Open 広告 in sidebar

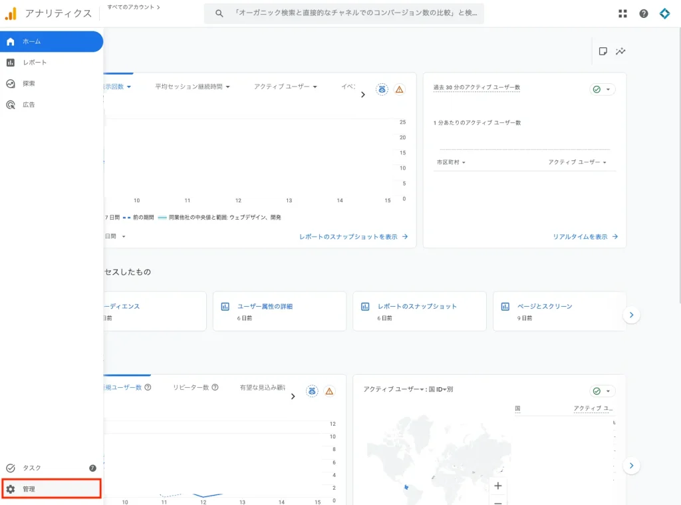pyautogui.click(x=51, y=104)
